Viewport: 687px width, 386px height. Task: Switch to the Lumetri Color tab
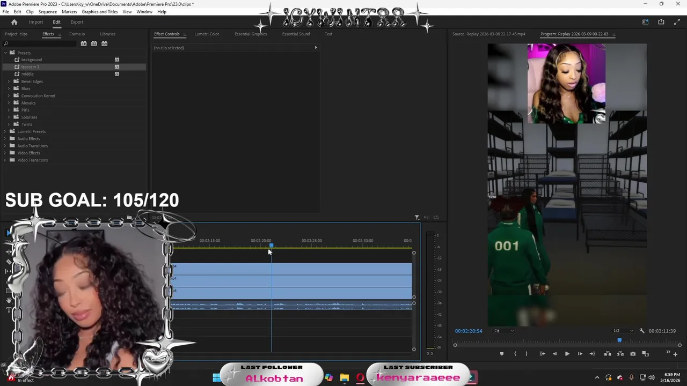(207, 34)
